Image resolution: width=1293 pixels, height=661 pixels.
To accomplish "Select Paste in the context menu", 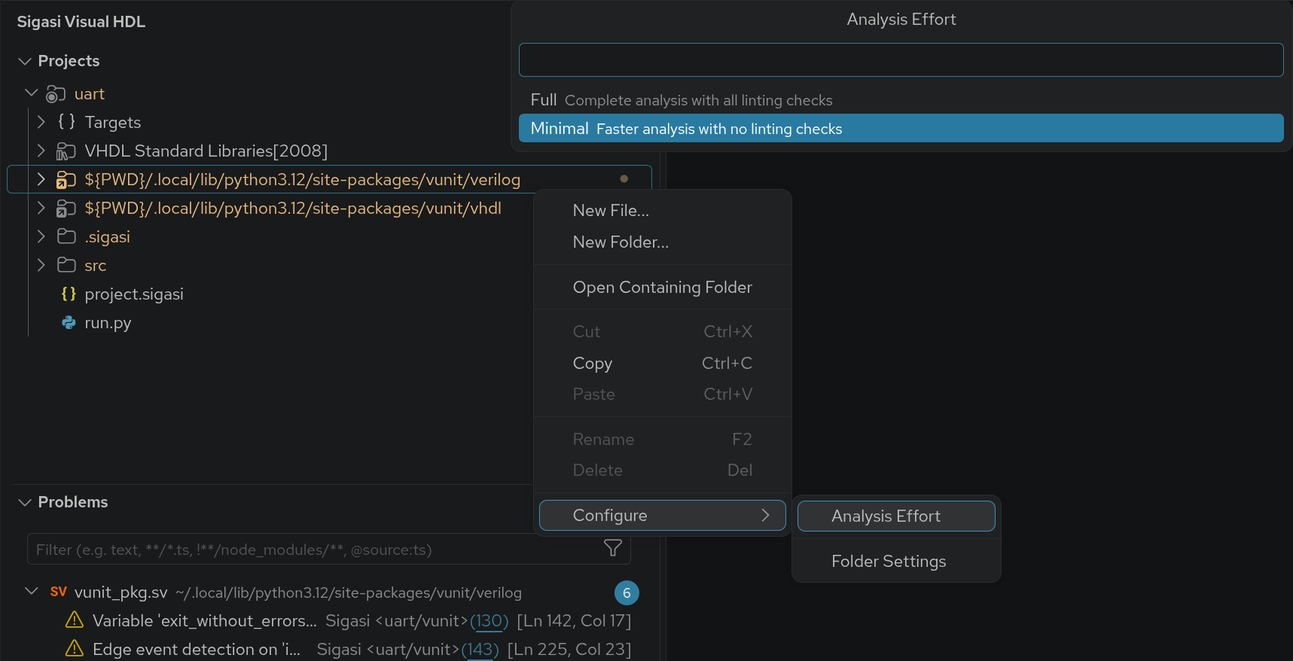I will coord(663,394).
